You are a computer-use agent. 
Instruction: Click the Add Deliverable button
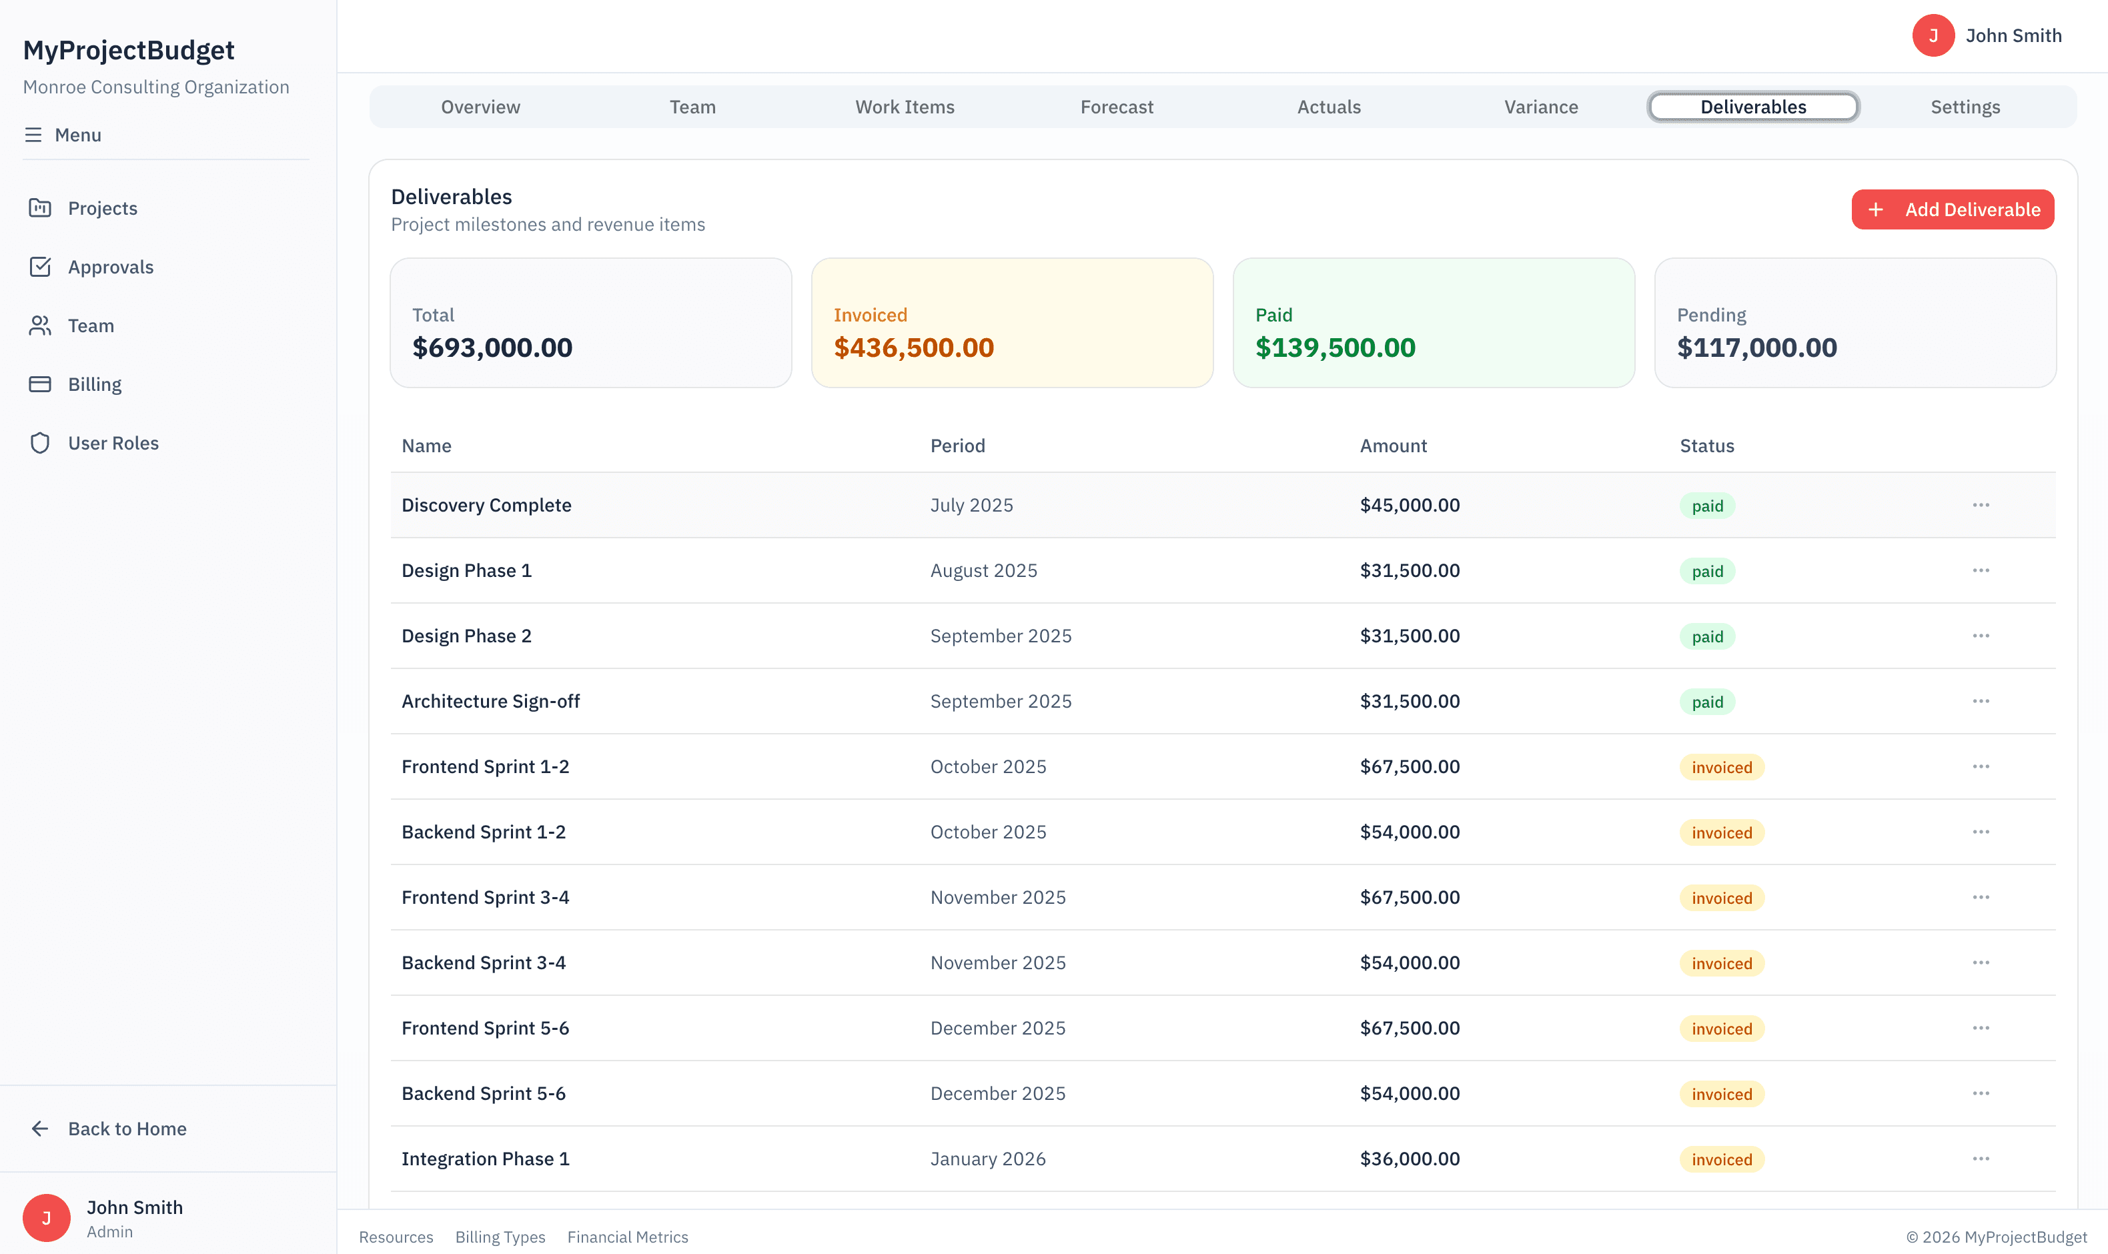[x=1953, y=209]
